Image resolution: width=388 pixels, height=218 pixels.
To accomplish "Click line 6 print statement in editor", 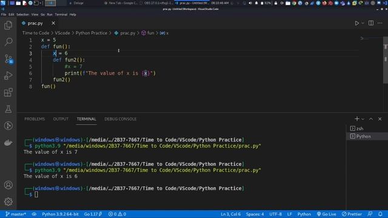I will pyautogui.click(x=110, y=73).
